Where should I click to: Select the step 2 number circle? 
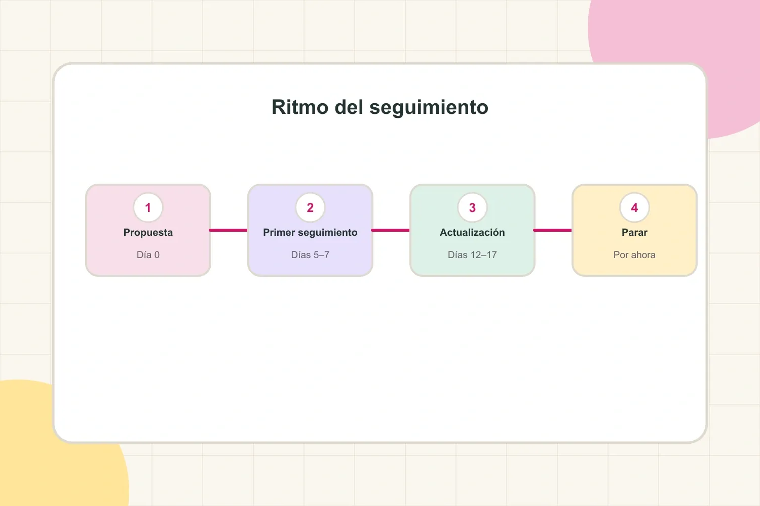310,207
